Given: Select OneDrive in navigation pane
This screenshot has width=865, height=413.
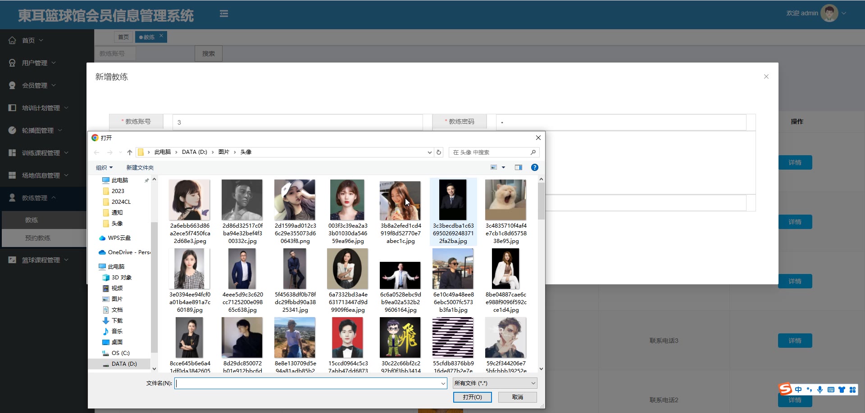Looking at the screenshot, I should coord(124,252).
